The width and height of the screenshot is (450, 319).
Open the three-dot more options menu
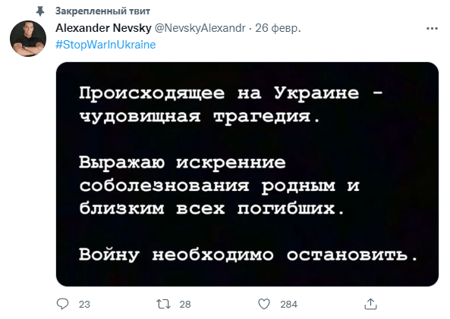point(432,28)
